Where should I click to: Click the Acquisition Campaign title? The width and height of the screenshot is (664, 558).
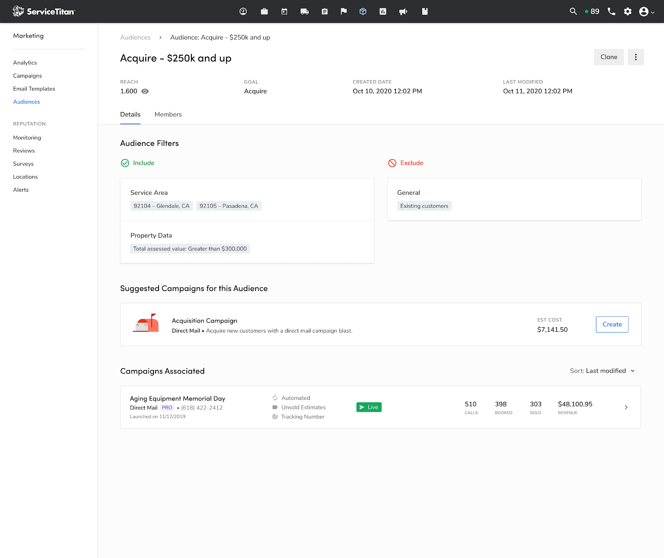click(205, 321)
